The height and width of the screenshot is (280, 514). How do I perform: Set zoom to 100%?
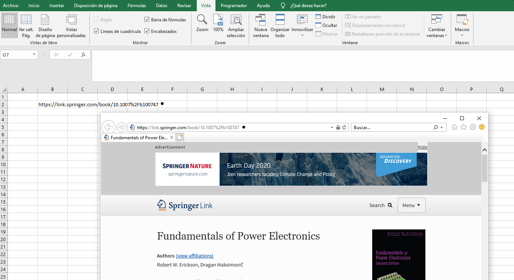click(218, 23)
